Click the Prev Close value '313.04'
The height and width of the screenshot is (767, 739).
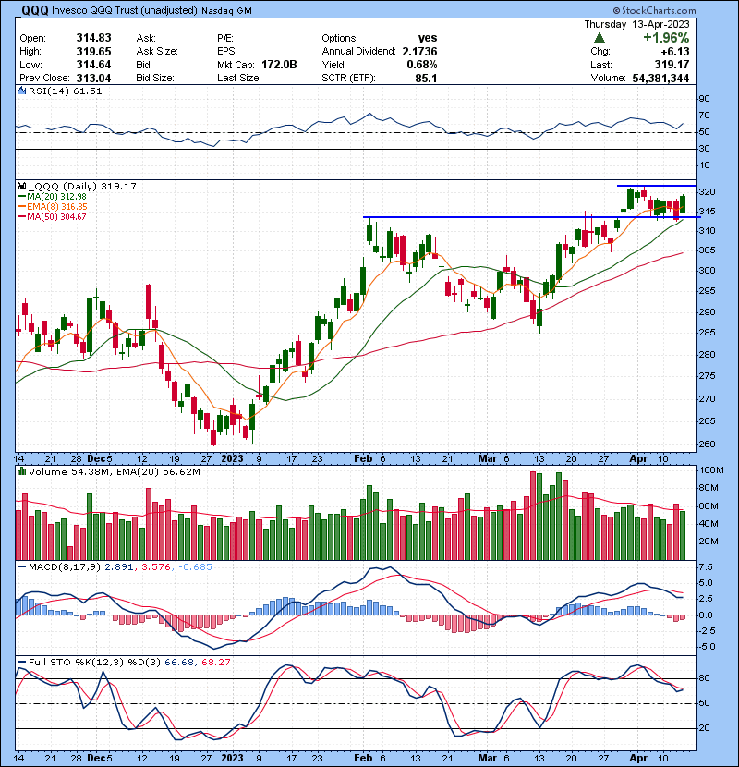tap(93, 78)
